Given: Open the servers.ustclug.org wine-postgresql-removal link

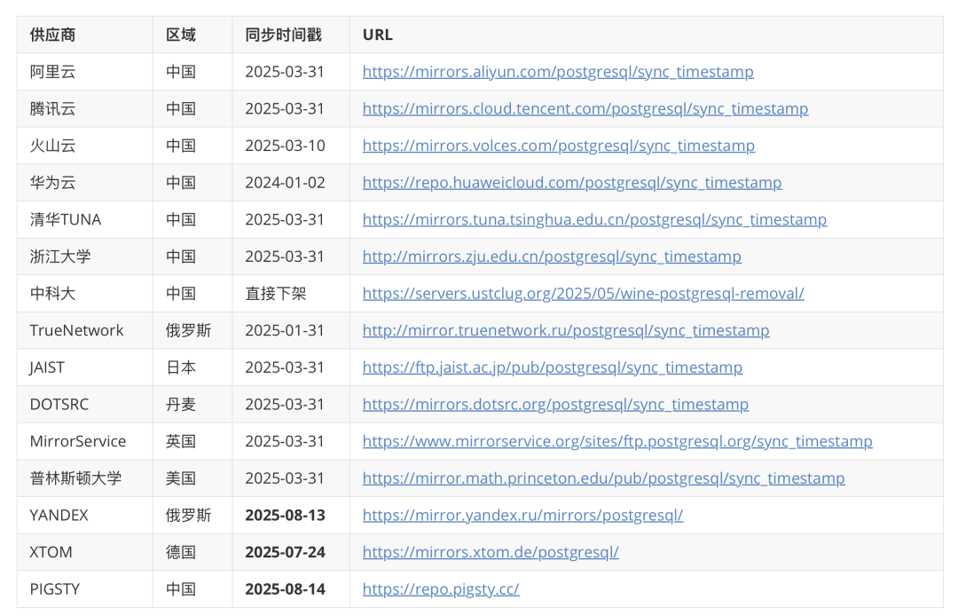Looking at the screenshot, I should point(583,294).
